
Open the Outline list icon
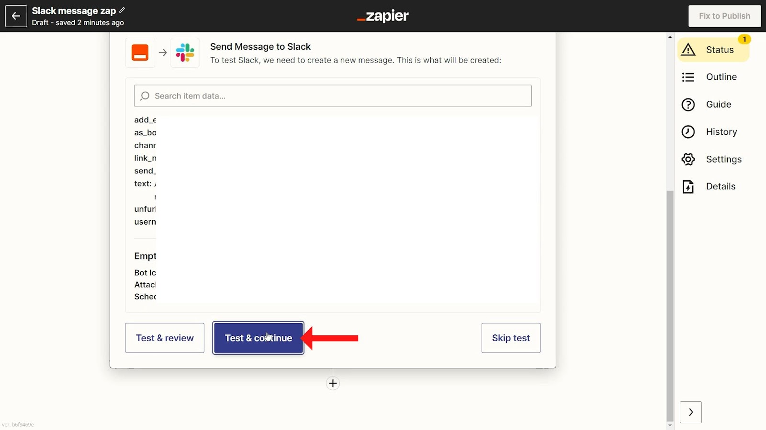click(x=688, y=77)
